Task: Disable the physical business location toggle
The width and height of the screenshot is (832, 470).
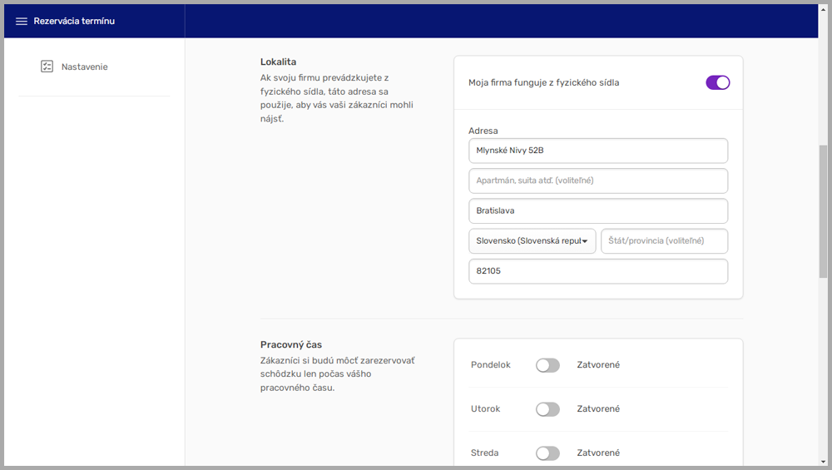Action: click(x=717, y=82)
